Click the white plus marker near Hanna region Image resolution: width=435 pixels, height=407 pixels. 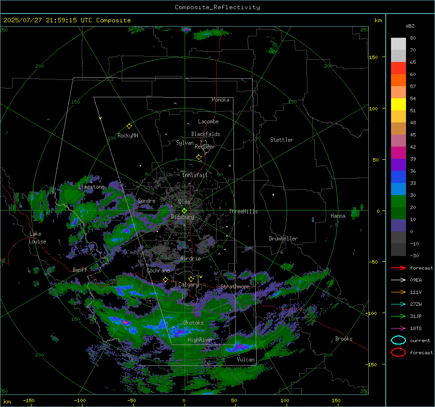pos(274,195)
